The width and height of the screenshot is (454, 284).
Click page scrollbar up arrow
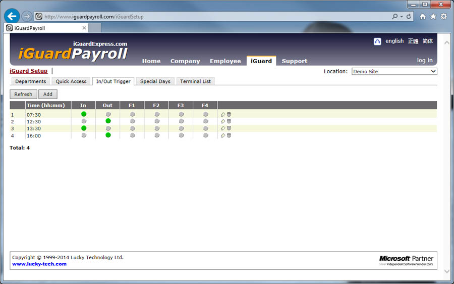[447, 42]
